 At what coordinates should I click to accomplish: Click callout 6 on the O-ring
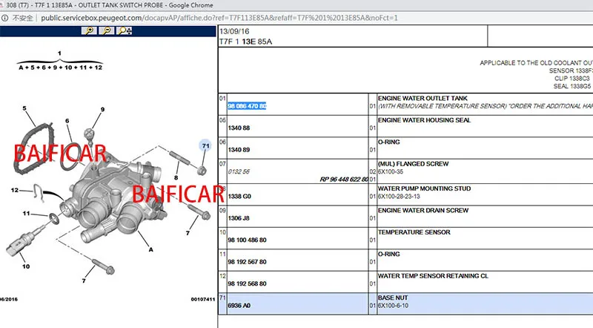pyautogui.click(x=67, y=121)
